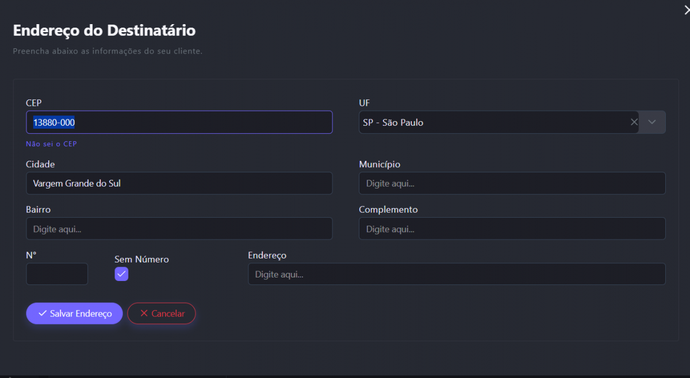Open the Não sei o CEP link
This screenshot has height=378, width=690.
[51, 144]
